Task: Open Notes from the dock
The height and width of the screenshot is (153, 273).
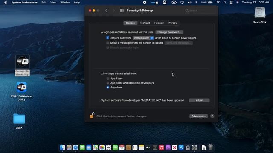Action: coord(142,147)
